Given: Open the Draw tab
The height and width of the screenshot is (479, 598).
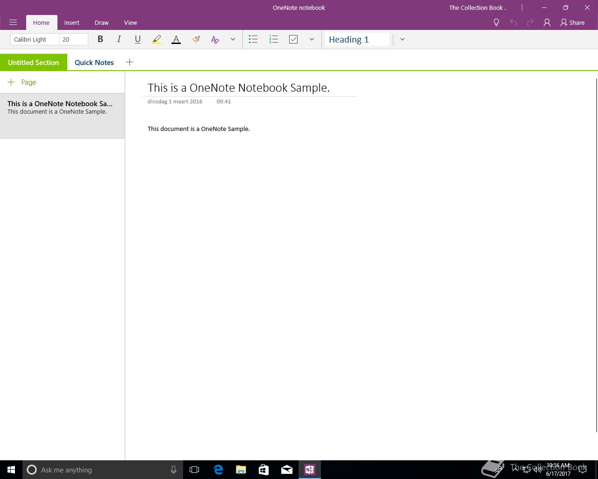Looking at the screenshot, I should [101, 22].
